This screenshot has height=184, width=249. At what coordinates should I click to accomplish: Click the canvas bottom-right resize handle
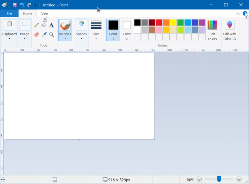pos(154,140)
